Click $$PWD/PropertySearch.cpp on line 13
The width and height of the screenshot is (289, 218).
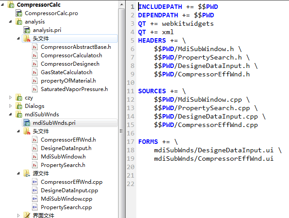coord(202,108)
